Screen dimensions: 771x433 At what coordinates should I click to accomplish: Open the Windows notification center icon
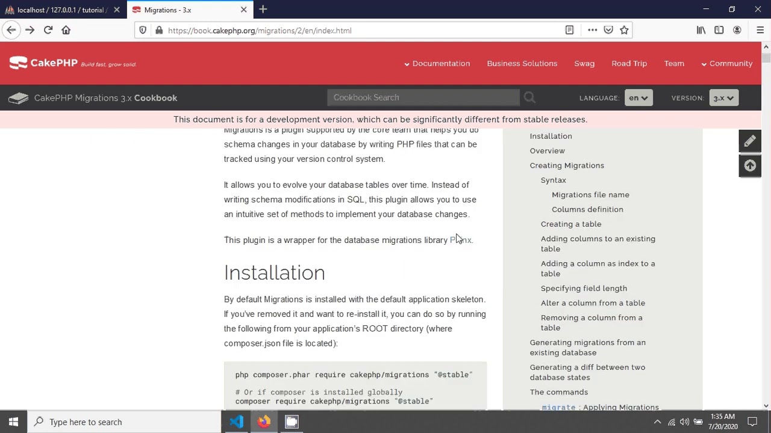pos(752,422)
